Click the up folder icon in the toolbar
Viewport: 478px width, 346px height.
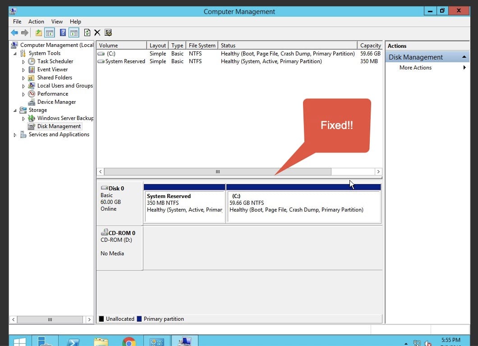[x=39, y=32]
